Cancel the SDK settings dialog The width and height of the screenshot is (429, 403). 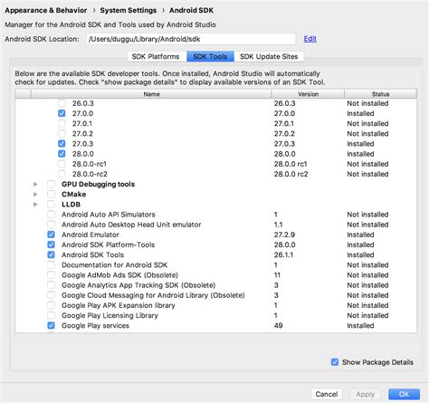coord(327,394)
